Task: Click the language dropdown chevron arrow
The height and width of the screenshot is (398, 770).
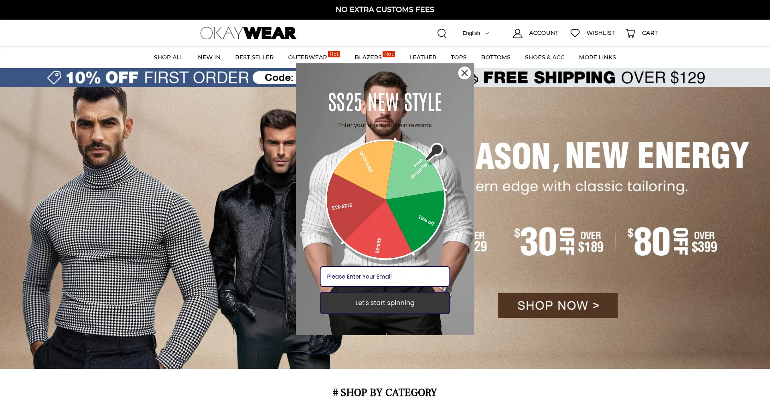Action: pyautogui.click(x=487, y=33)
